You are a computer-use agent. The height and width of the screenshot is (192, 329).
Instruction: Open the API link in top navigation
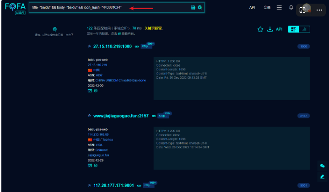click(252, 8)
